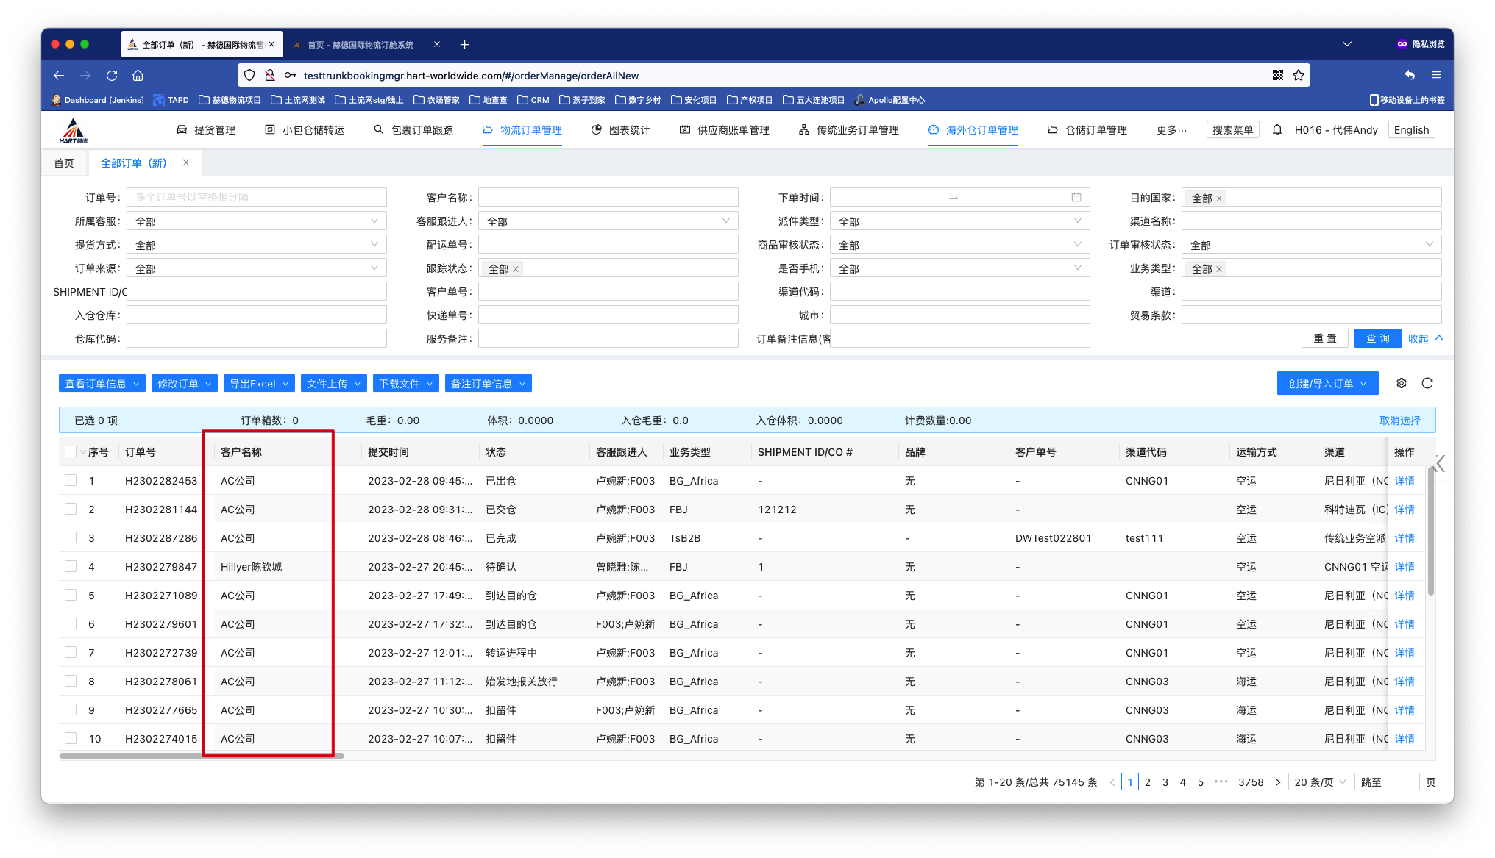Click the browser reload page icon

tap(112, 75)
